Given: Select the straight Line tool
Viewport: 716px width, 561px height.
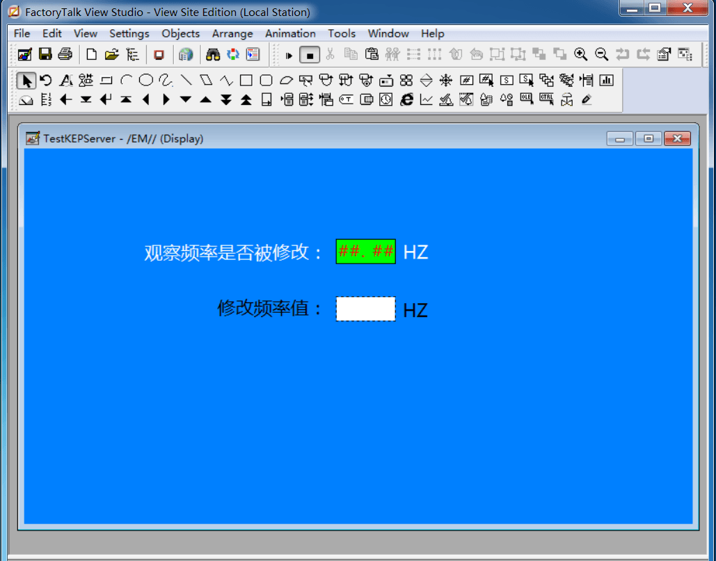Looking at the screenshot, I should (x=186, y=81).
